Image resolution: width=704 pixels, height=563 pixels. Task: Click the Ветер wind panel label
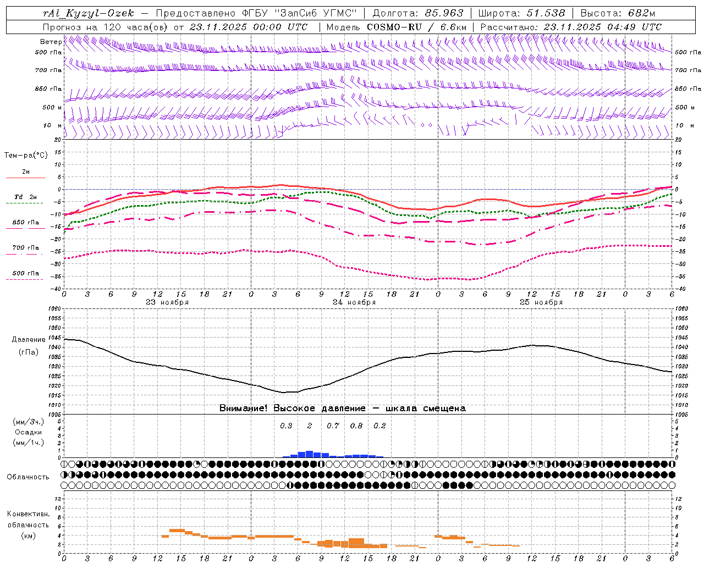(x=51, y=42)
